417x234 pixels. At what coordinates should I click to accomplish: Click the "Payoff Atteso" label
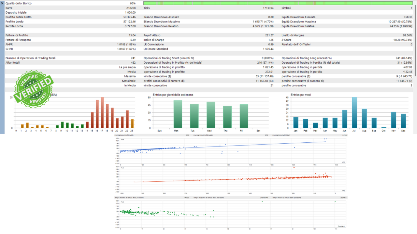153,35
